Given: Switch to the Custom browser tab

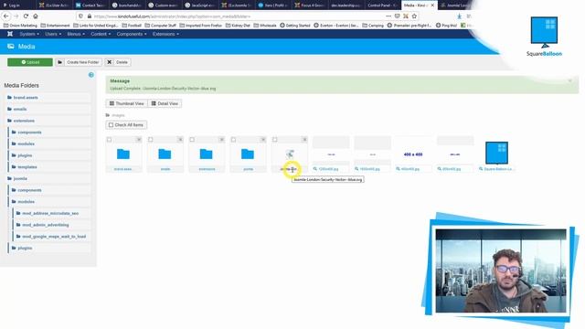Looking at the screenshot, I should pos(163,5).
